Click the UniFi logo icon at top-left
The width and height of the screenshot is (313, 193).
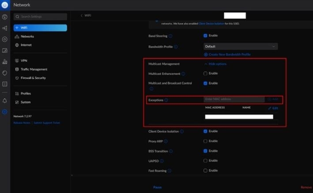pos(4,5)
